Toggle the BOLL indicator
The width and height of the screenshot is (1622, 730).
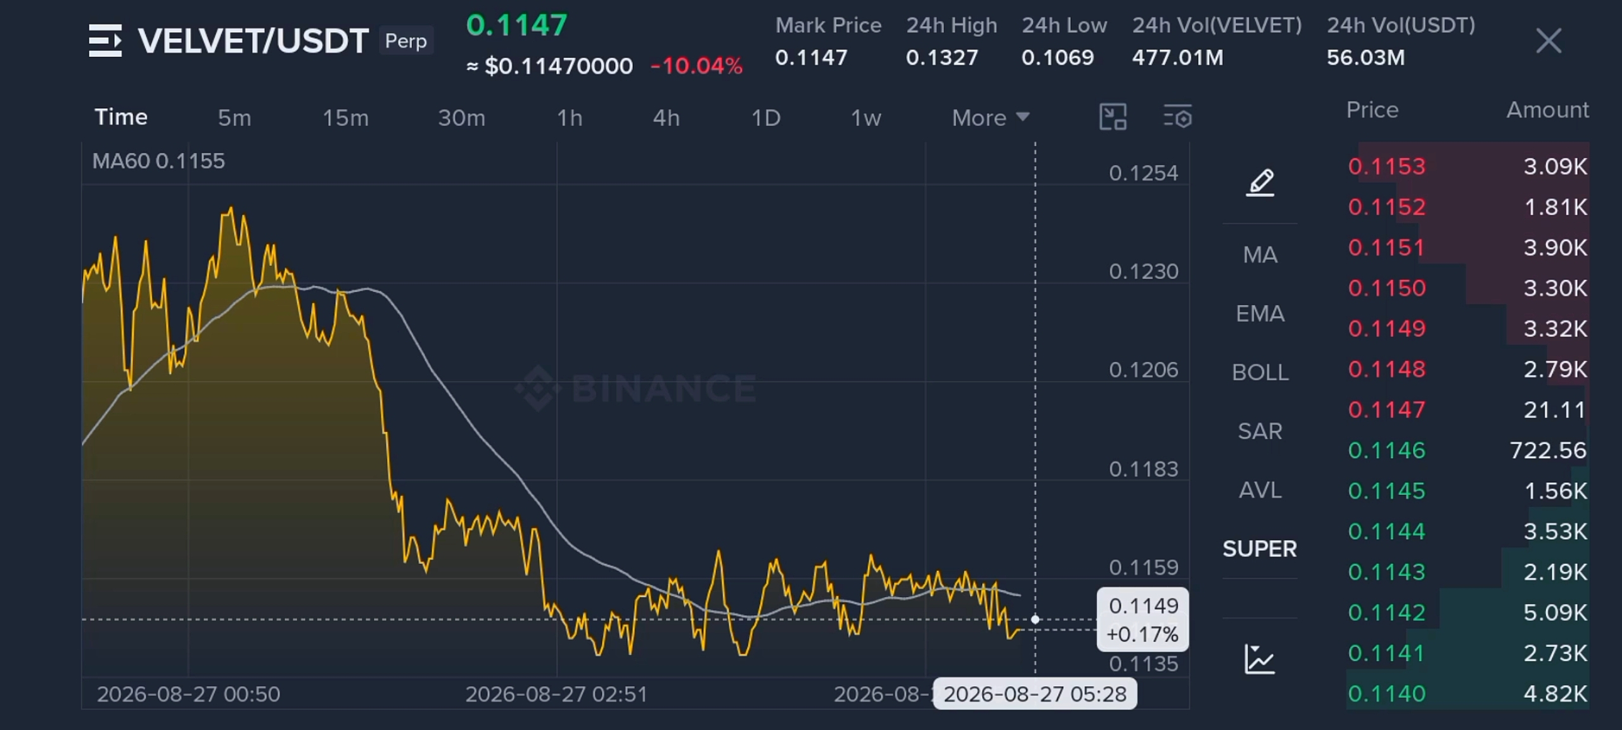[x=1260, y=373]
